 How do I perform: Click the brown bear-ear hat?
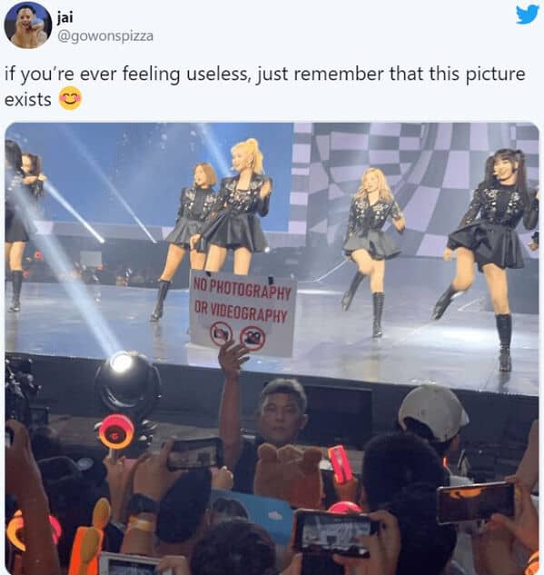(289, 473)
